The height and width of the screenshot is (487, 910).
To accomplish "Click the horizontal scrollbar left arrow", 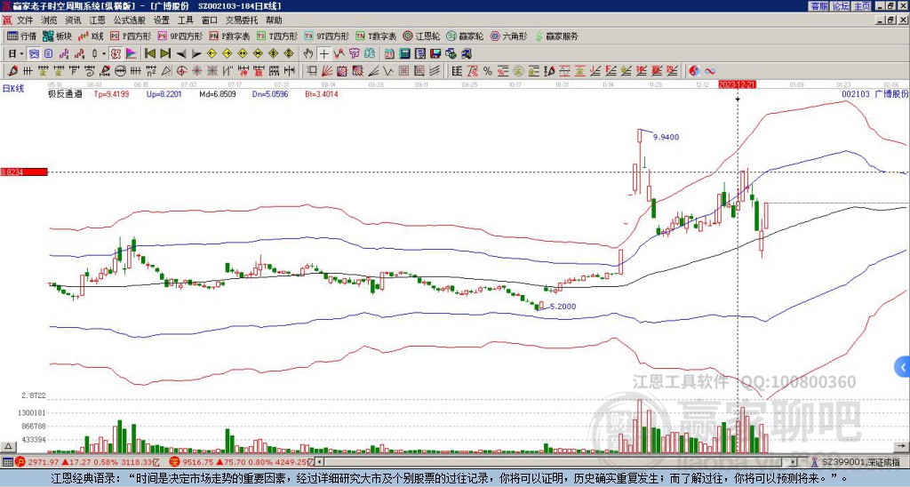I will click(320, 462).
